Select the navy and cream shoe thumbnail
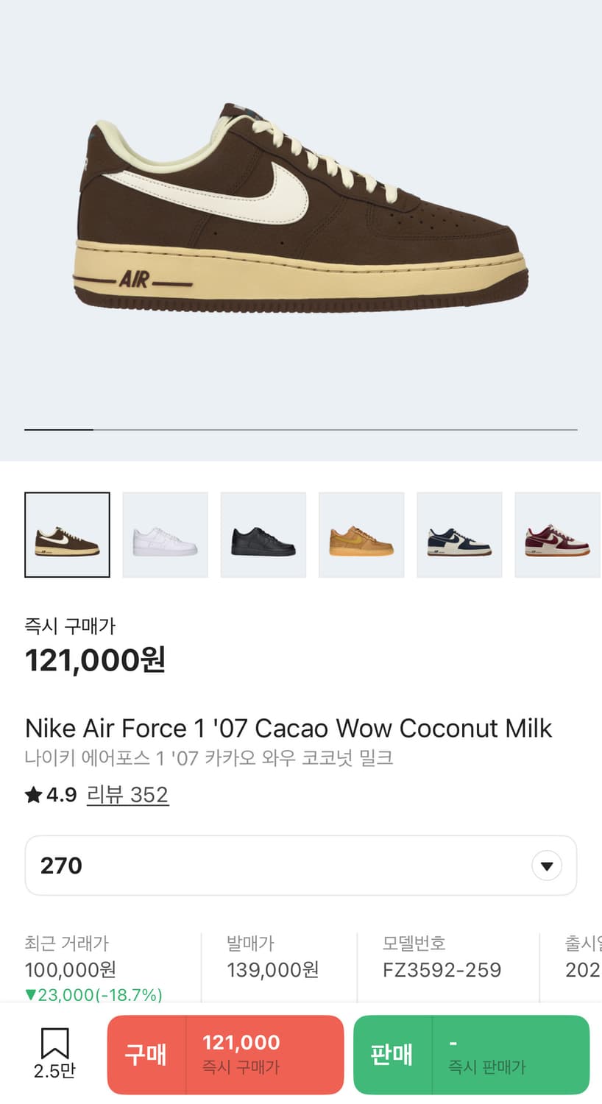The image size is (602, 1104). pyautogui.click(x=459, y=535)
